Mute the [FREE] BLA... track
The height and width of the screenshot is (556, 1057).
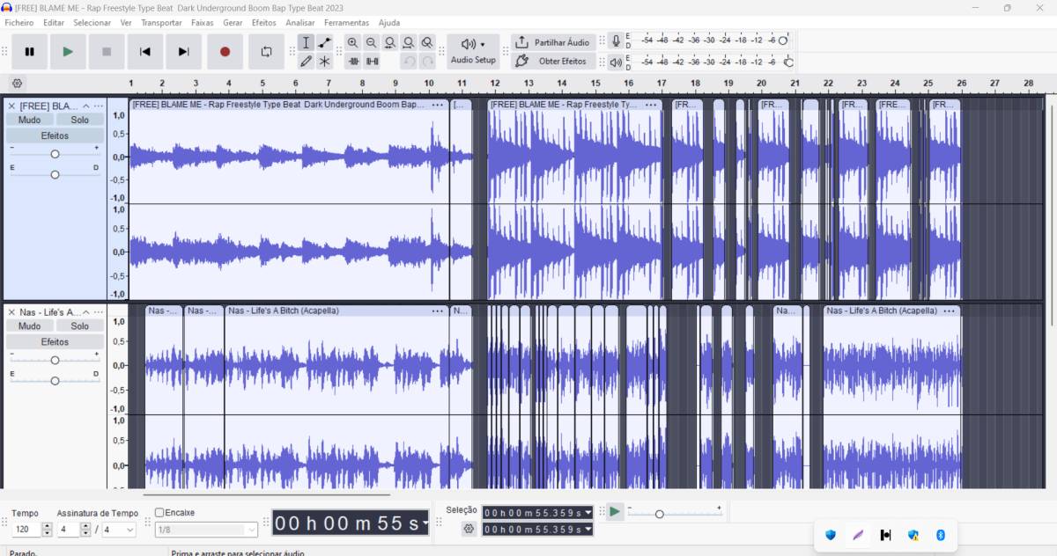point(30,120)
